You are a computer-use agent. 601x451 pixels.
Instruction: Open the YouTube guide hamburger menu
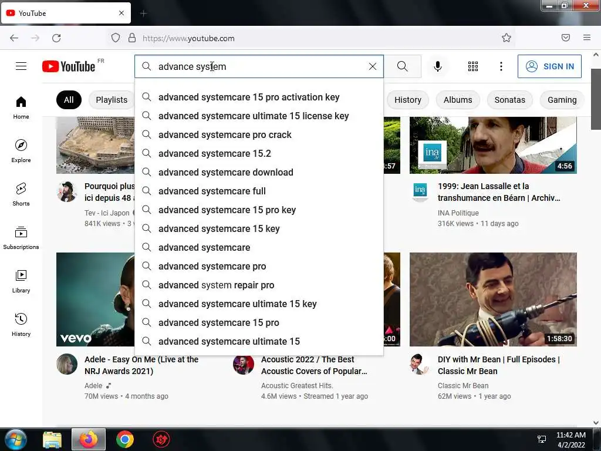(x=21, y=66)
